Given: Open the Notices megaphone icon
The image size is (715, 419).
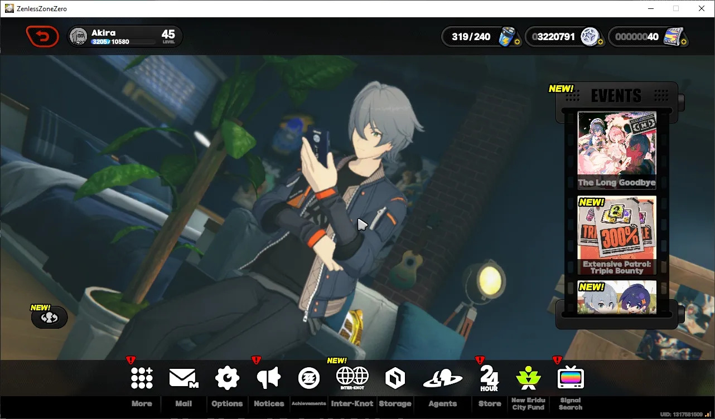Looking at the screenshot, I should (x=269, y=378).
